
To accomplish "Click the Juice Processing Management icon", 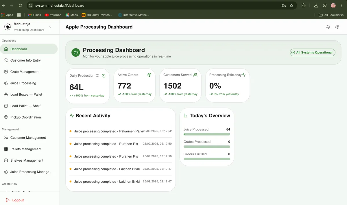I will pyautogui.click(x=6, y=172).
